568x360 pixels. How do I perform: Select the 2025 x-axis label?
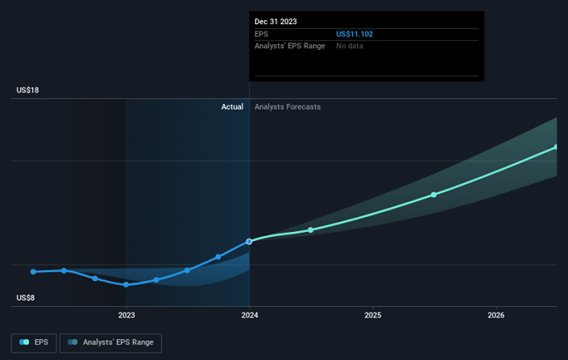pos(372,315)
